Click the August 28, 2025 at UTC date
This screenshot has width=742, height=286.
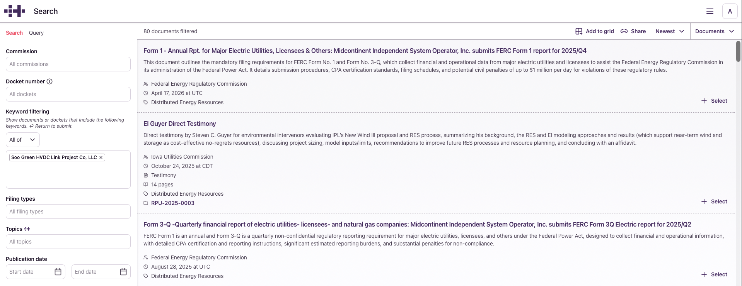point(181,267)
